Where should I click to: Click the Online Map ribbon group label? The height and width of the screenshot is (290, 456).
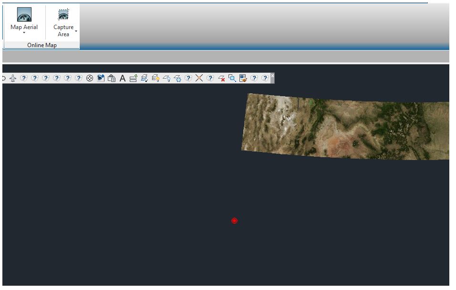click(x=41, y=45)
